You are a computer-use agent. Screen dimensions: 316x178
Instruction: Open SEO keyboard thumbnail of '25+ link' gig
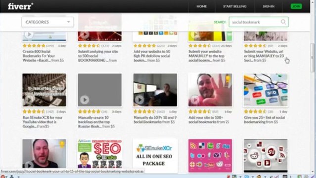click(x=266, y=90)
